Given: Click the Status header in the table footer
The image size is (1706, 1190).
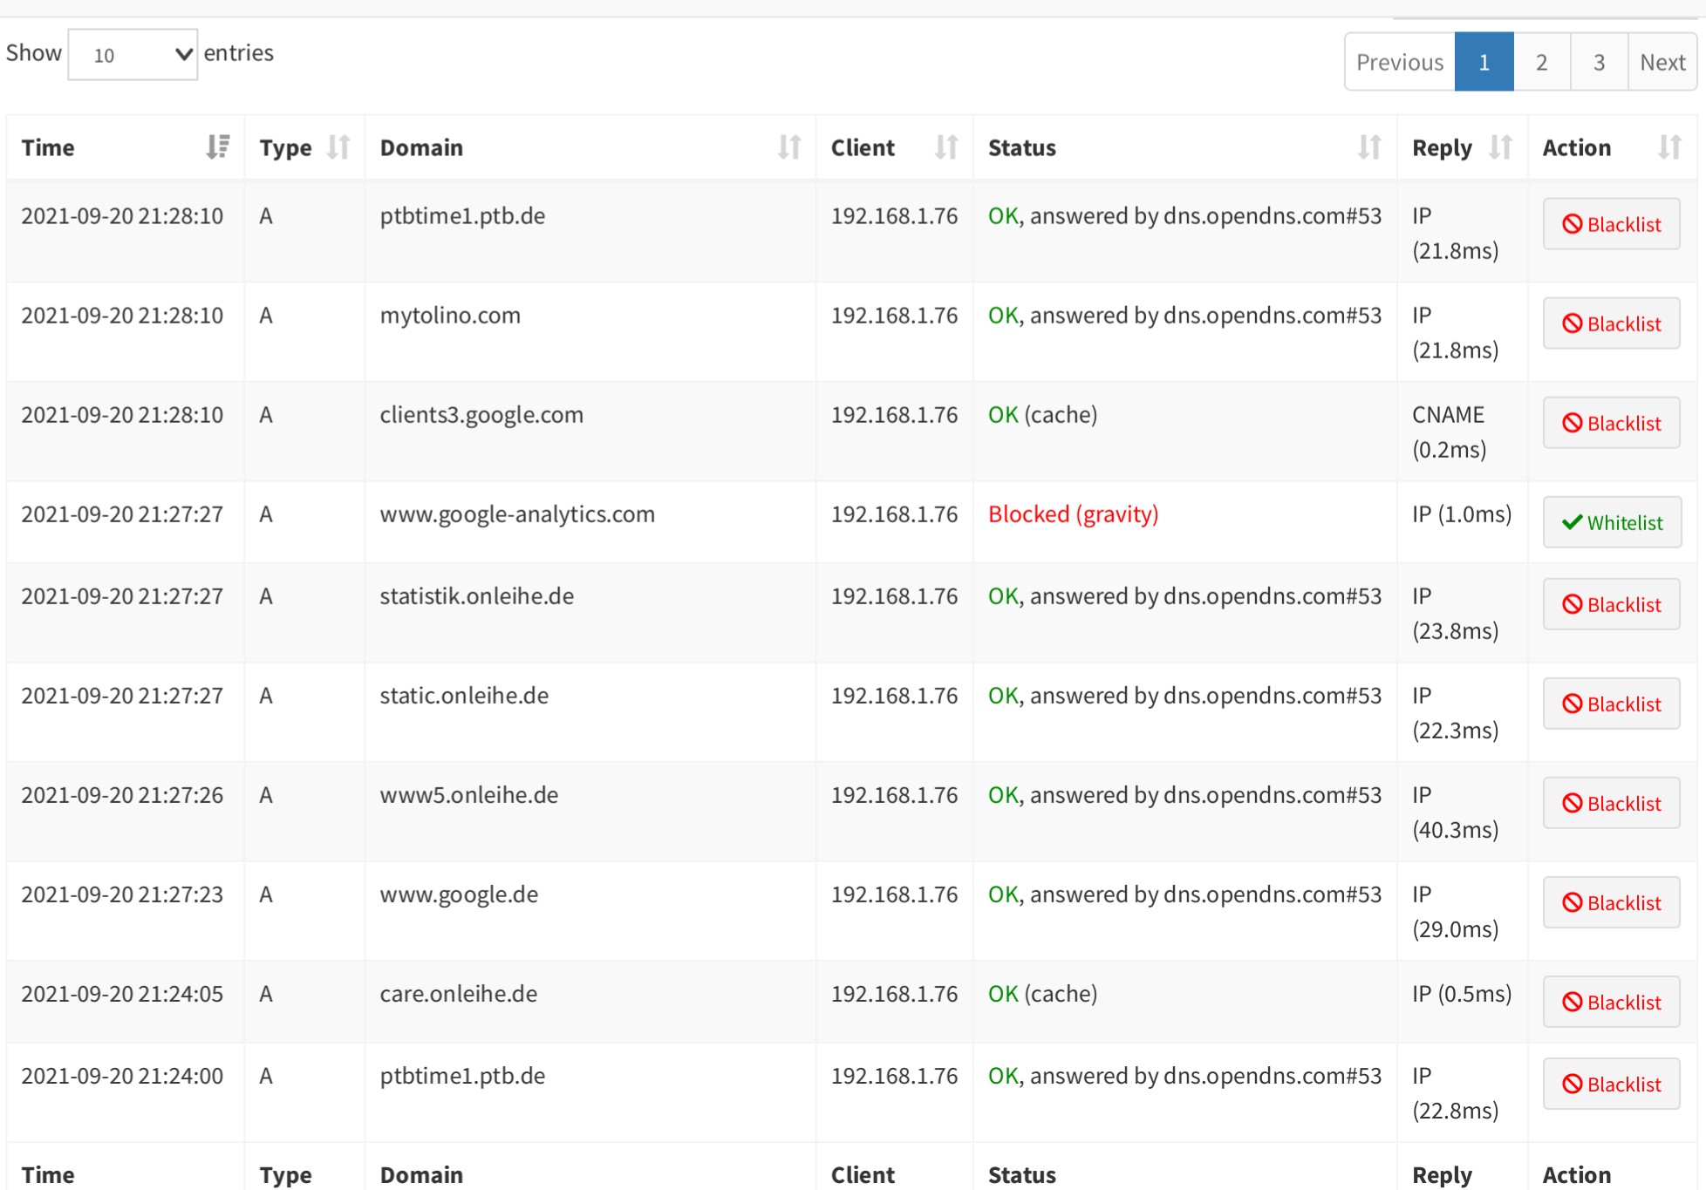Looking at the screenshot, I should click(x=1022, y=1174).
